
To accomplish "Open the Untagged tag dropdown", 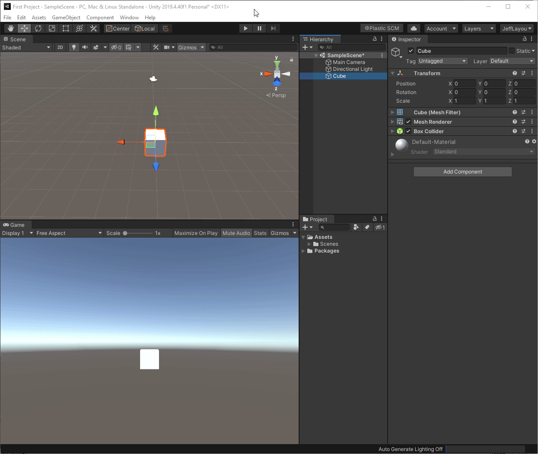I will (x=443, y=61).
